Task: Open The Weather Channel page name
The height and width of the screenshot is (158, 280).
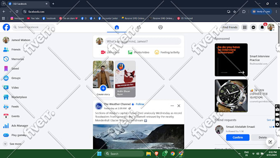Action: click(x=117, y=104)
